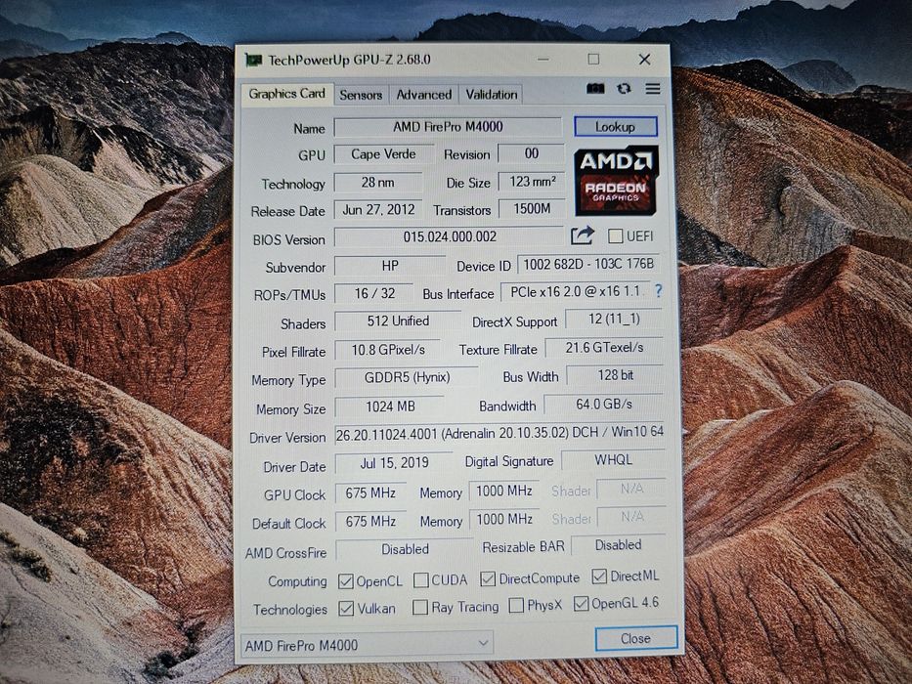Screen dimensions: 912x684
Task: Toggle the UEFI checkbox
Action: (x=615, y=236)
